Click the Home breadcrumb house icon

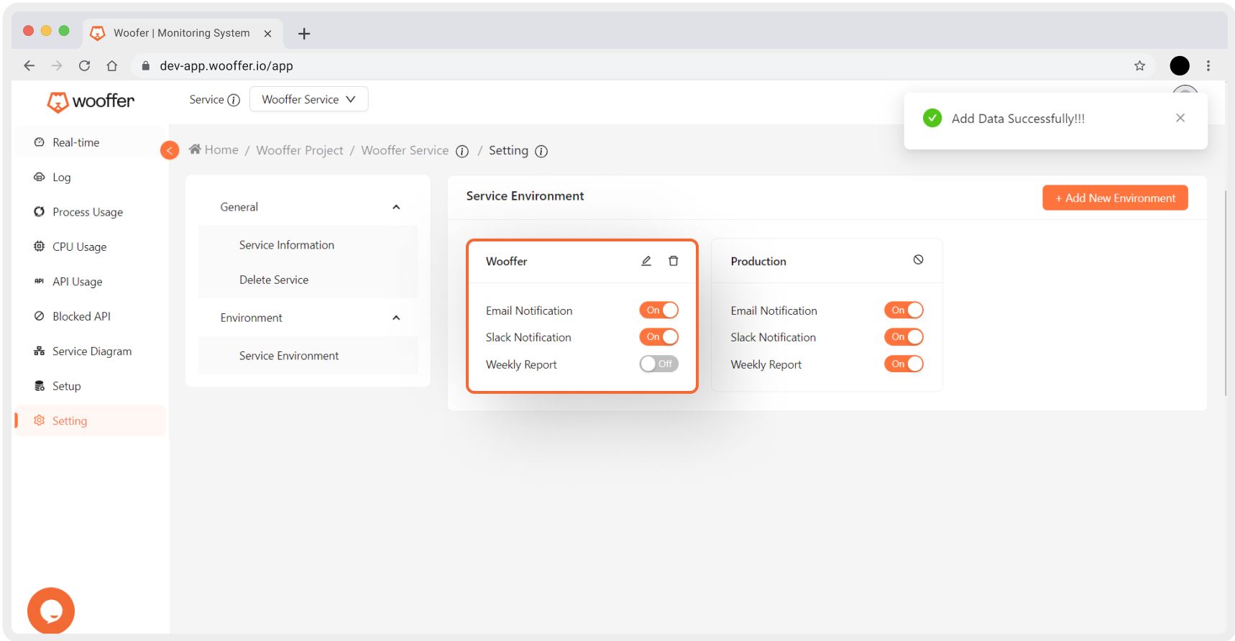click(195, 149)
